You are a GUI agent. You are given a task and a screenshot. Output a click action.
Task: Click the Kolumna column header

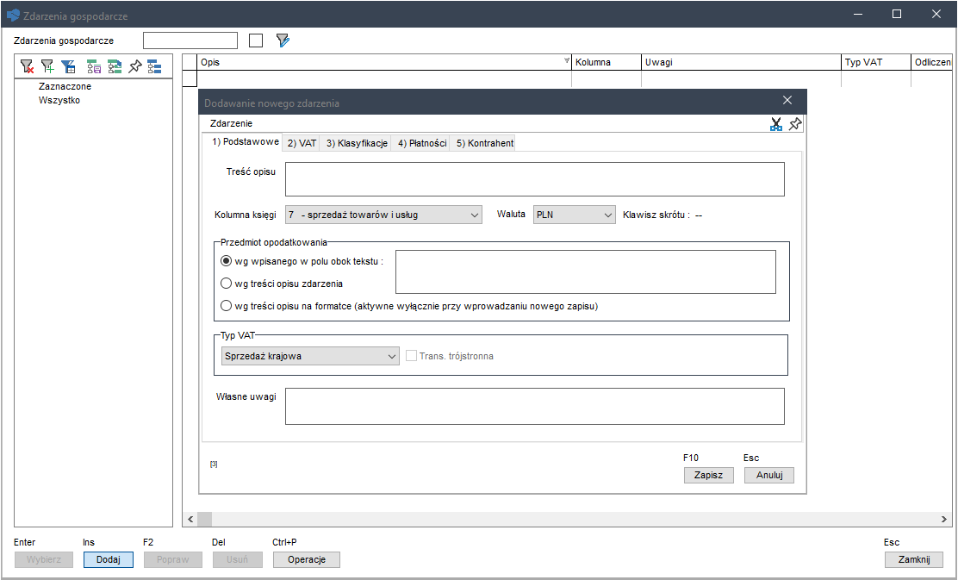coord(607,62)
